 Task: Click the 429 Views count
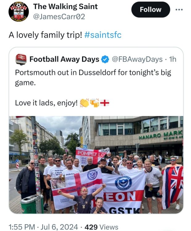click(x=102, y=227)
